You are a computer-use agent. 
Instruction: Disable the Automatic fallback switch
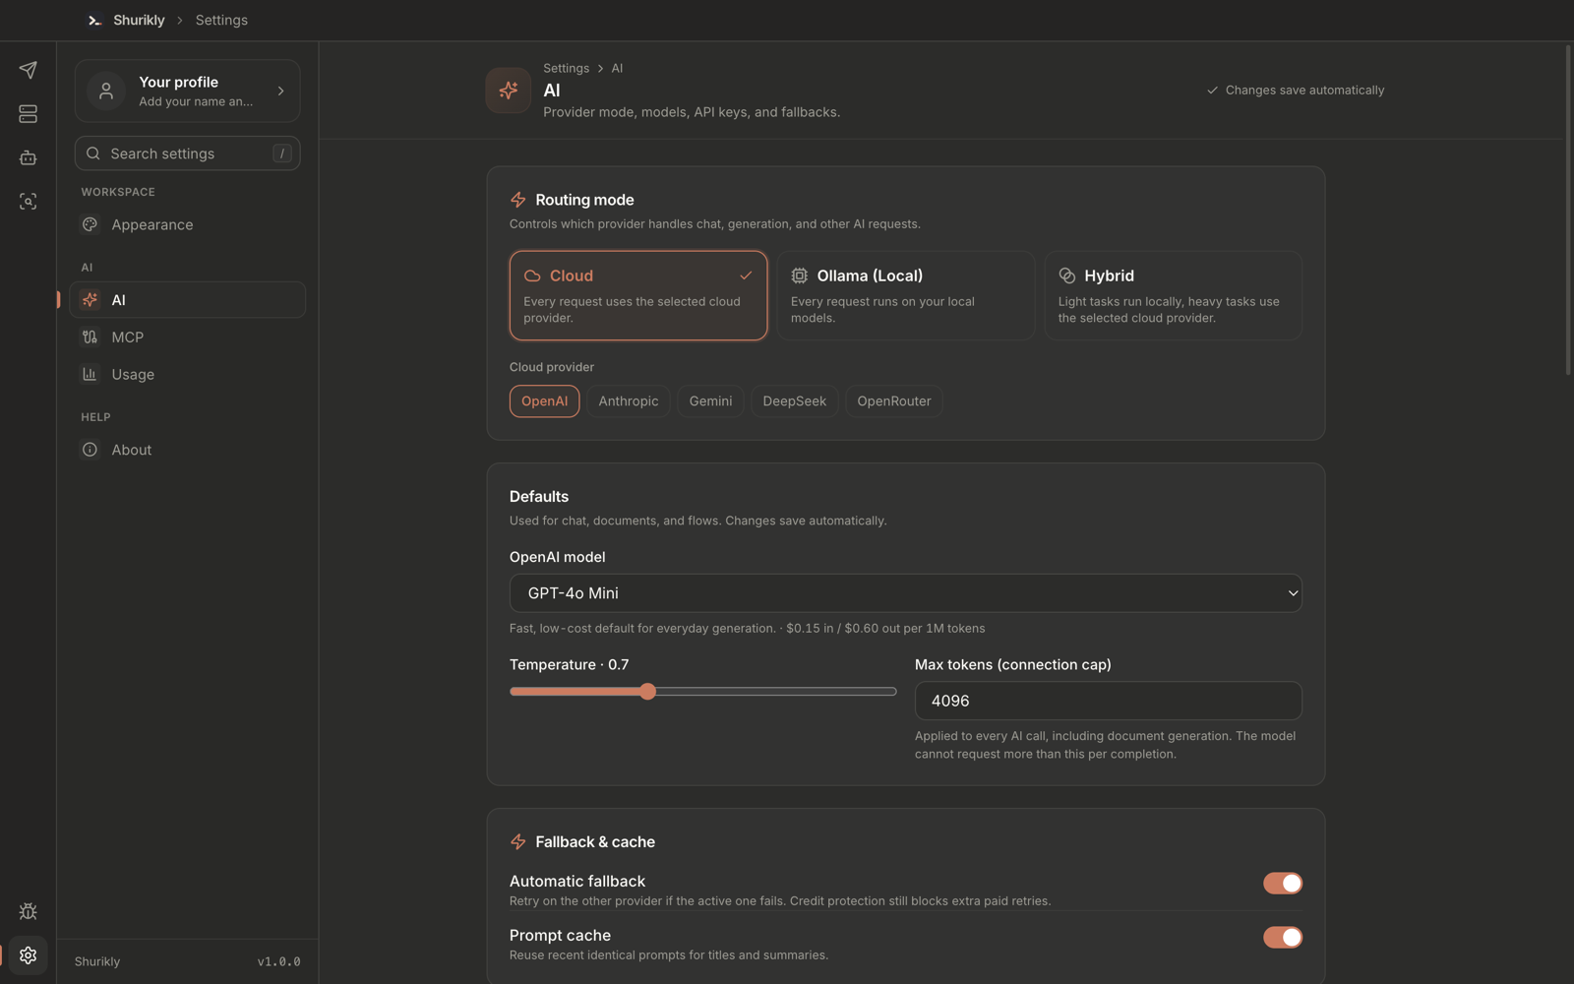(x=1283, y=884)
